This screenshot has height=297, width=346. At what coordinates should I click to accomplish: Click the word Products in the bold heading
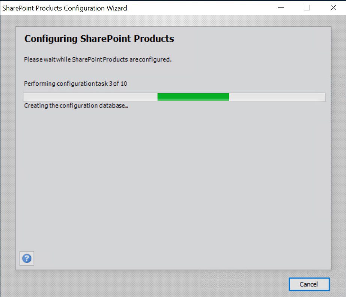(x=154, y=39)
